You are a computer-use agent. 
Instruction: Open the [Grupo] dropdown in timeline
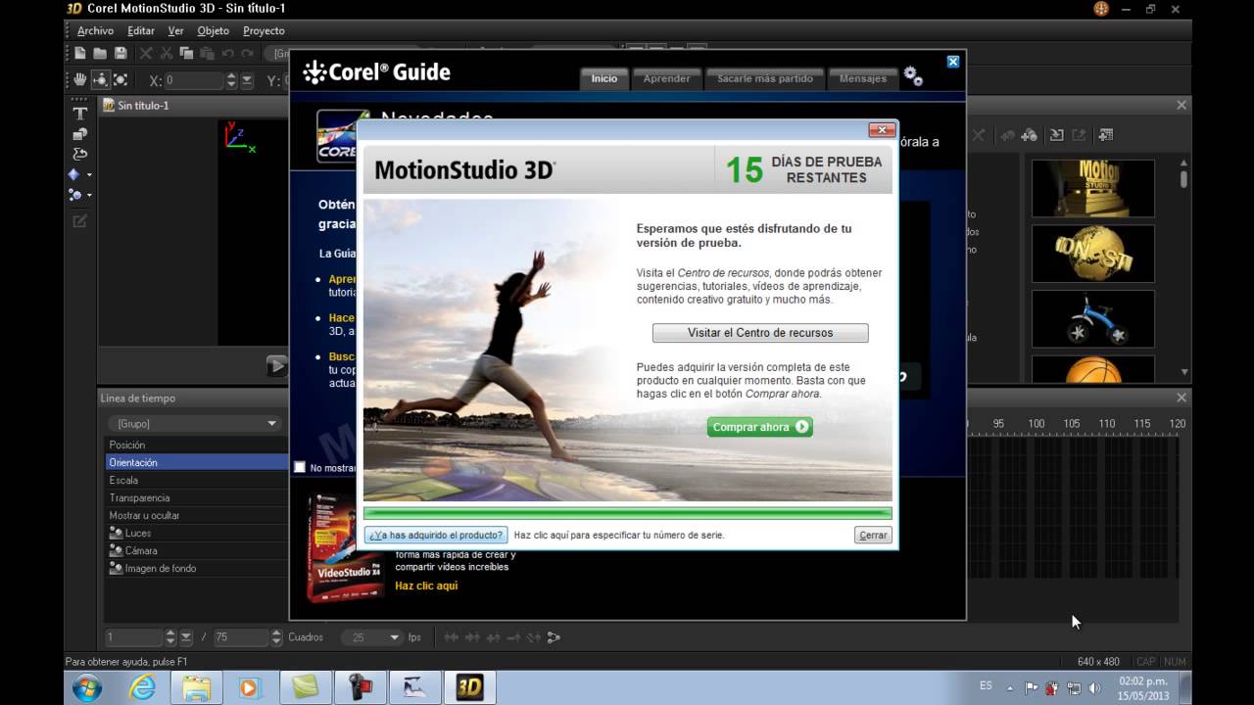(195, 423)
